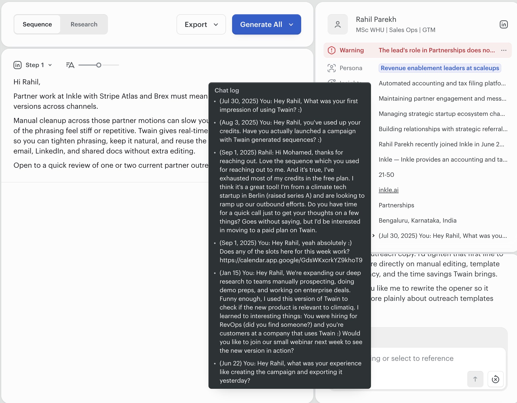The height and width of the screenshot is (403, 517).
Task: Switch to the Research tab
Action: [84, 24]
